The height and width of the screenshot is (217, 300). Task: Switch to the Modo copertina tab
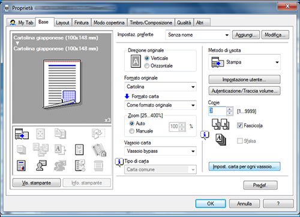[x=109, y=23]
